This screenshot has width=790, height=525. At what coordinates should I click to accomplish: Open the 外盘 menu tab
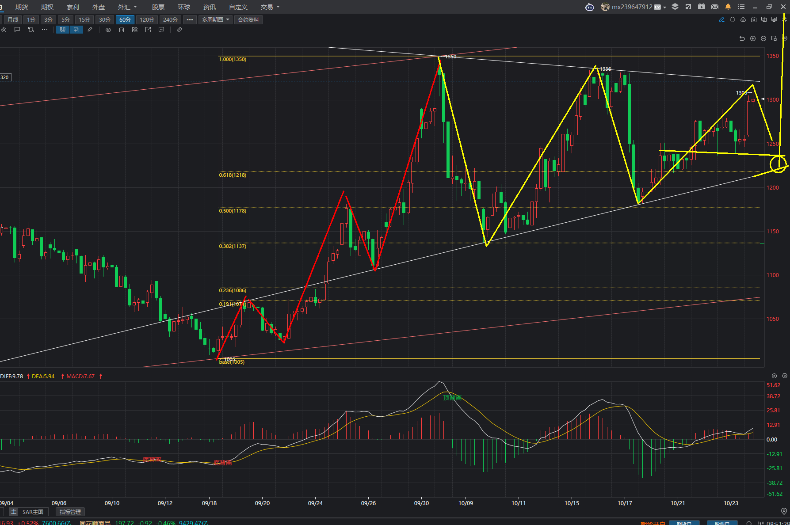coord(99,7)
